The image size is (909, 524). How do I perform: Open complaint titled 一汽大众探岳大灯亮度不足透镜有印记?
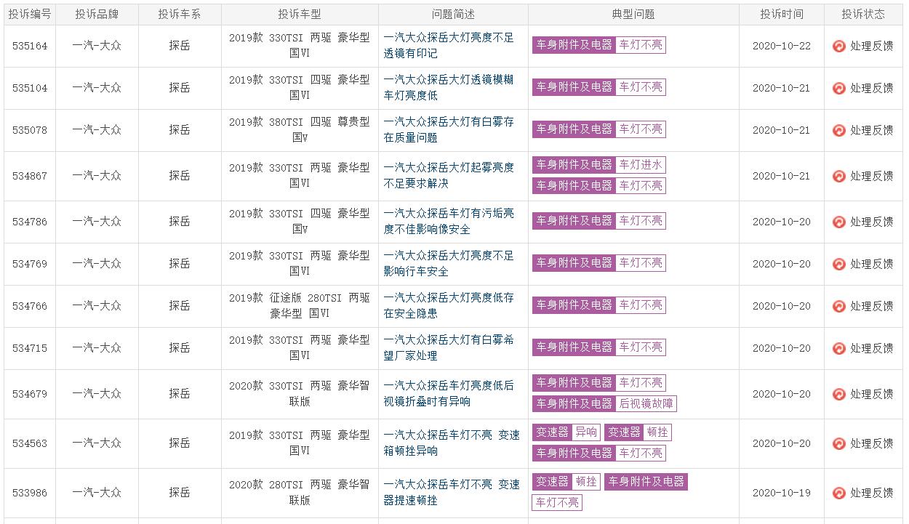[449, 45]
